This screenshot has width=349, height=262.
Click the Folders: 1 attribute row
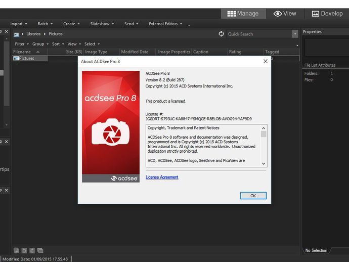pyautogui.click(x=319, y=73)
